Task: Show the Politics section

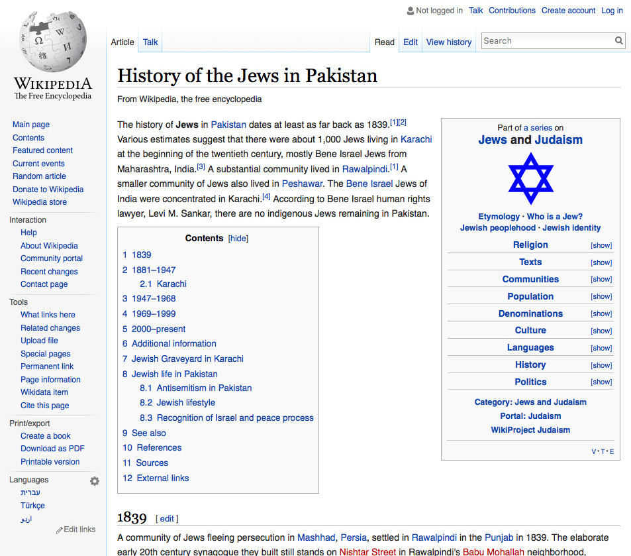Action: [x=601, y=382]
